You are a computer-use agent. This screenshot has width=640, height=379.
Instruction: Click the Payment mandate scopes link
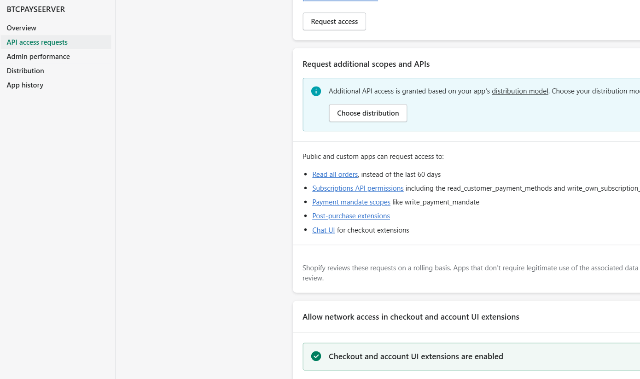tap(351, 202)
